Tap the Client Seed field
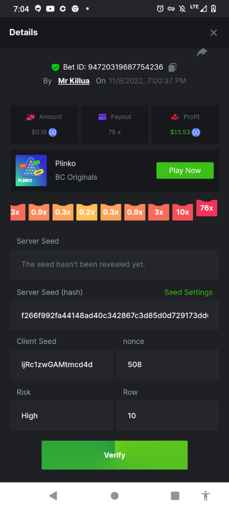Viewport: 229px width, 509px height. (61, 364)
